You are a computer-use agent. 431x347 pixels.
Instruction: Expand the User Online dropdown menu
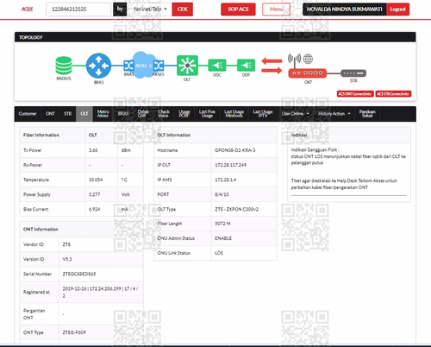(x=296, y=114)
